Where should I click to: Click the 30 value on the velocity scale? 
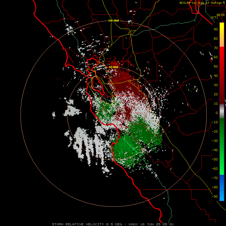click(x=216, y=85)
